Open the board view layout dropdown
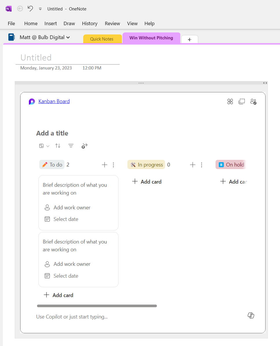This screenshot has width=280, height=346. coord(44,146)
